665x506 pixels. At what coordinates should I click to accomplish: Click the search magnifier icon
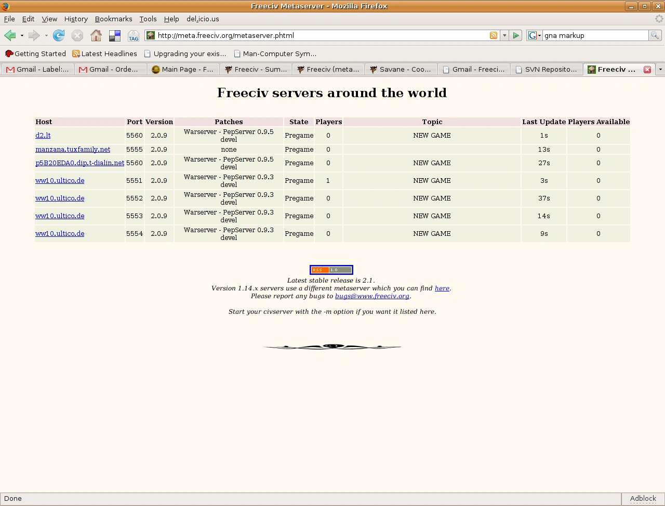click(x=655, y=35)
